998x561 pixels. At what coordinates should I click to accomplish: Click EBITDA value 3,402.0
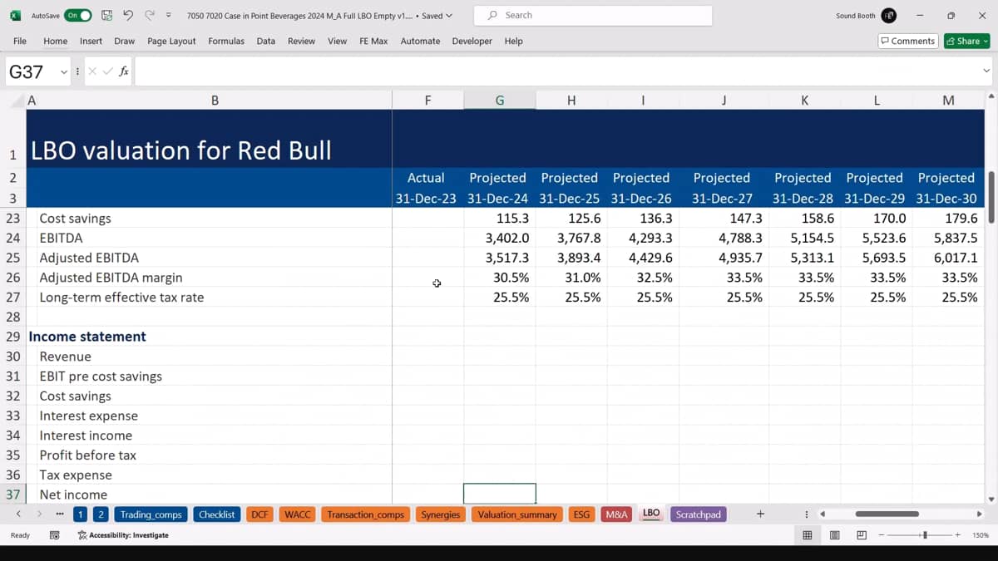click(x=507, y=238)
